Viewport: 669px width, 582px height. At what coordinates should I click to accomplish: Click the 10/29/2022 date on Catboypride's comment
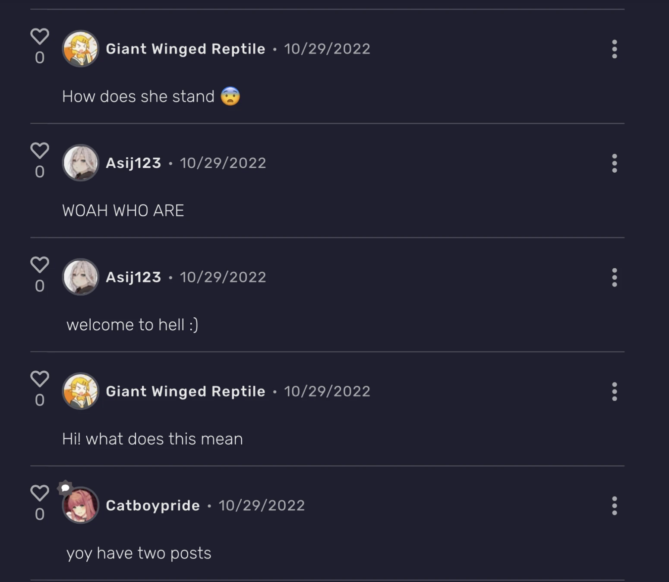tap(262, 506)
